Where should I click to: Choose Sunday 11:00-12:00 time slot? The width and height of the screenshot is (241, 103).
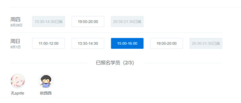(x=48, y=43)
